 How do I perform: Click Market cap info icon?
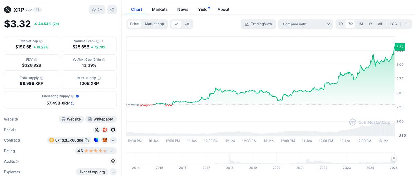[x=41, y=41]
